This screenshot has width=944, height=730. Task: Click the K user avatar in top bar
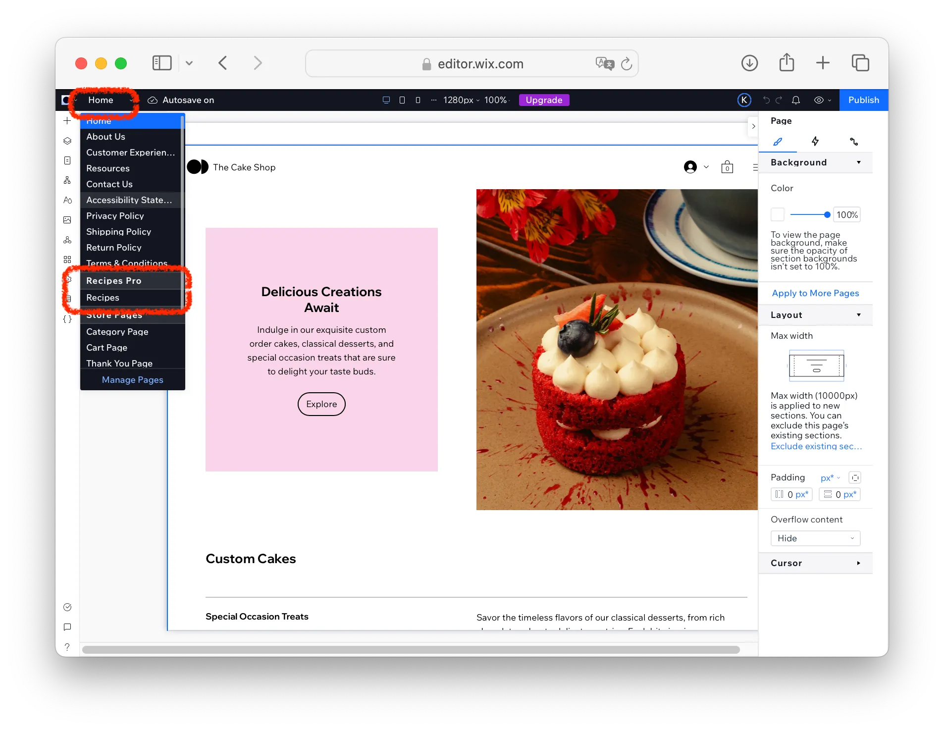(744, 100)
